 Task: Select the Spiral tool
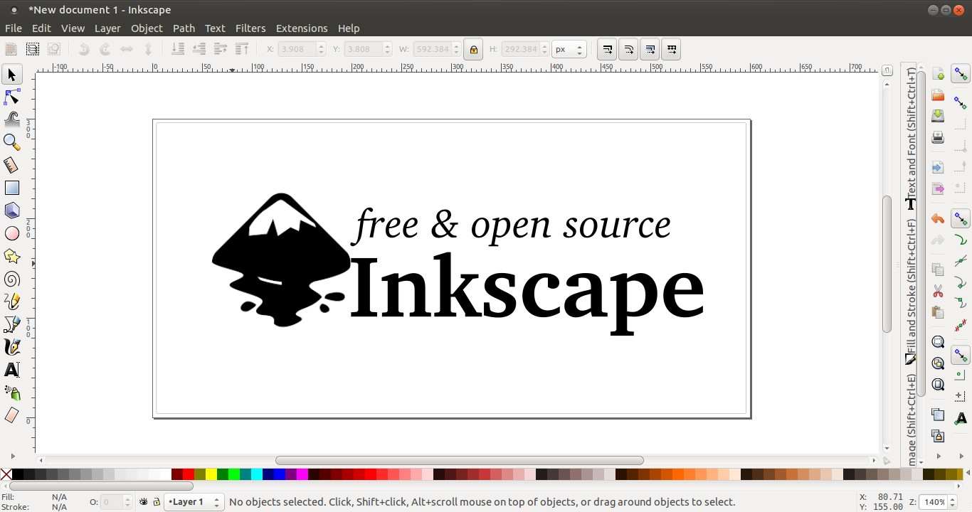point(12,279)
